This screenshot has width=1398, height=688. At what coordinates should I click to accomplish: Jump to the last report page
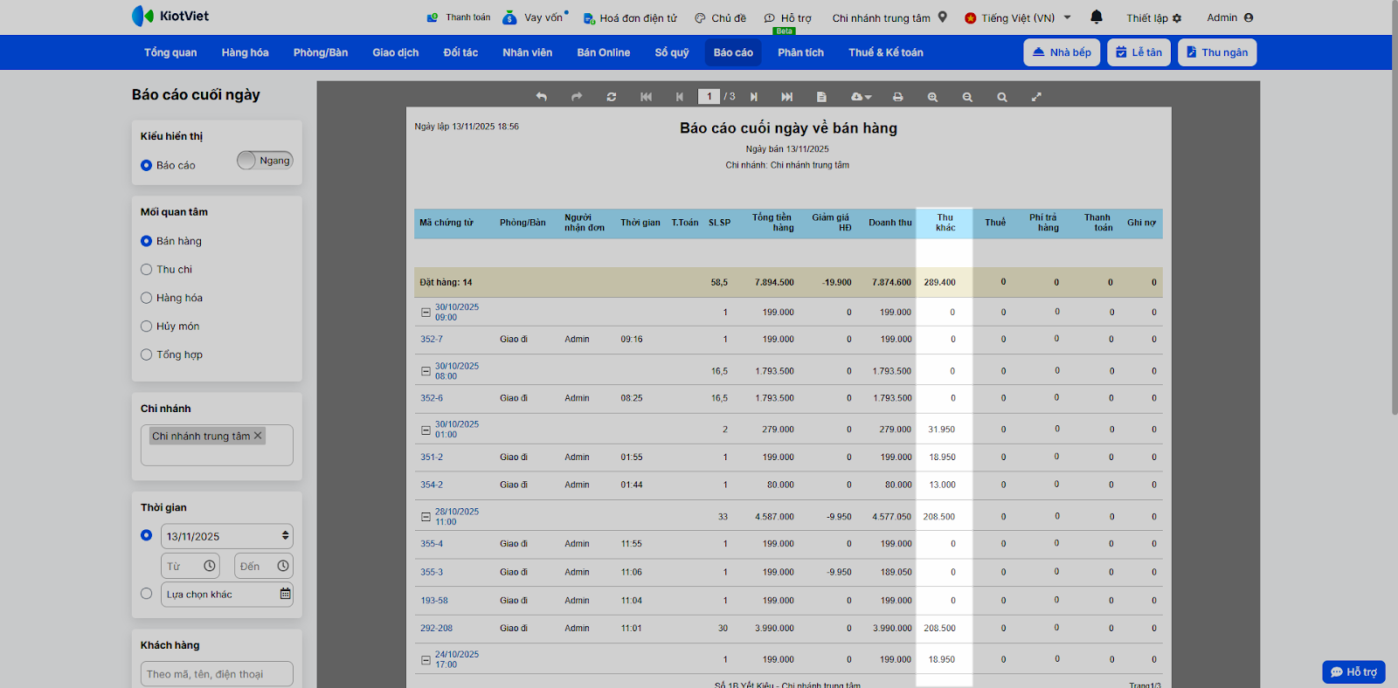pos(786,97)
